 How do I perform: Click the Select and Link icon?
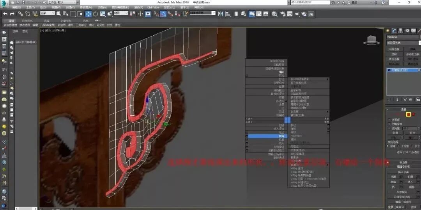[20, 14]
